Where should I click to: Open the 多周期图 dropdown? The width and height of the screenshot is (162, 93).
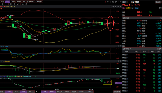[31, 2]
